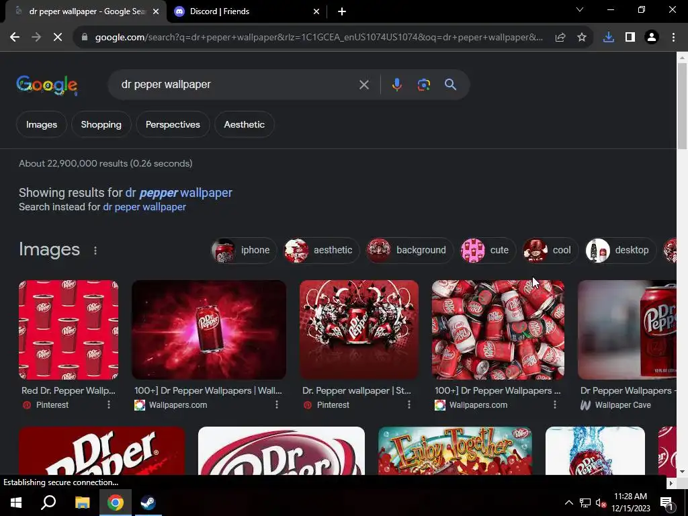
Task: Filter images by background chip
Action: click(409, 250)
